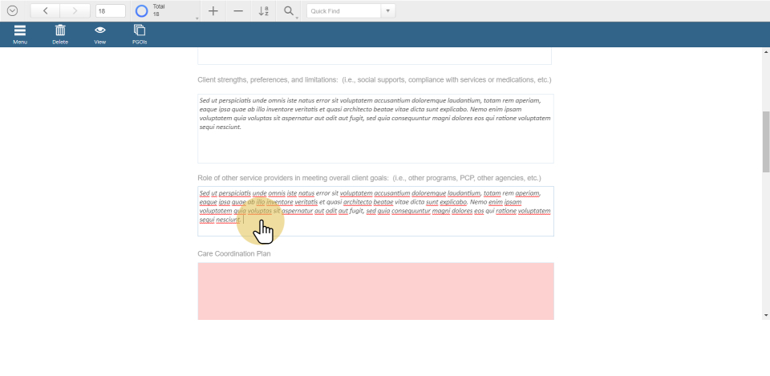Go to previous record arrow
This screenshot has width=770, height=376.
(45, 11)
